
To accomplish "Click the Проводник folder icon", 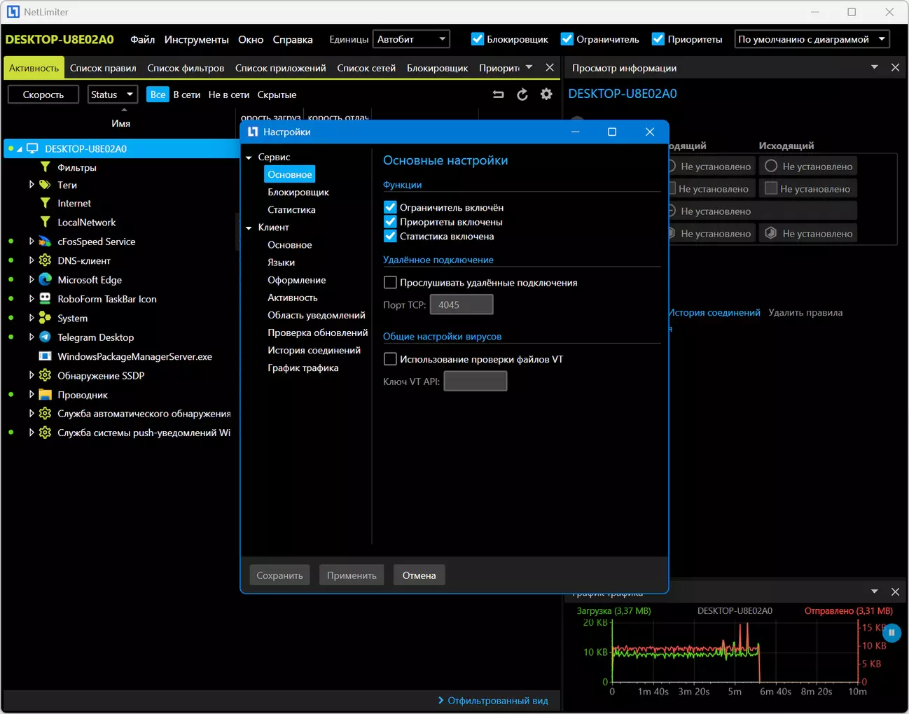I will [46, 395].
